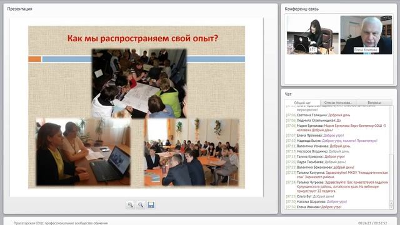This screenshot has height=225, width=400.
Task: Click the chat scrollbar down arrow
Action: 391,207
